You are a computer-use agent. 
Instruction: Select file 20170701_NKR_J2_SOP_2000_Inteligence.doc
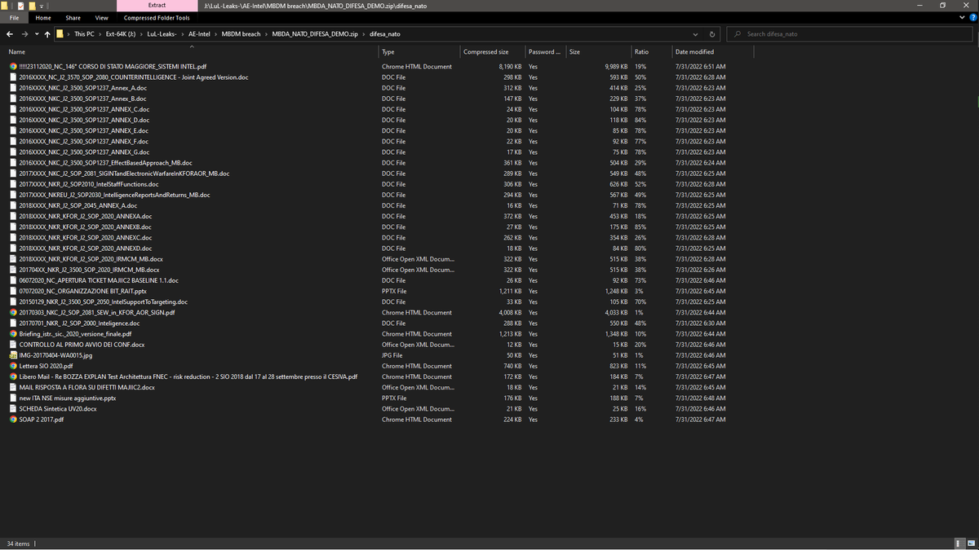79,323
